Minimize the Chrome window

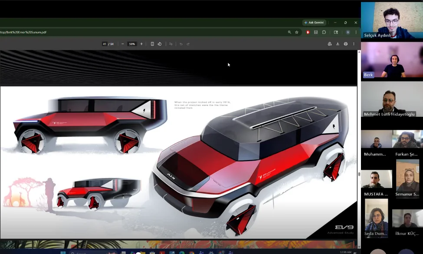click(335, 23)
